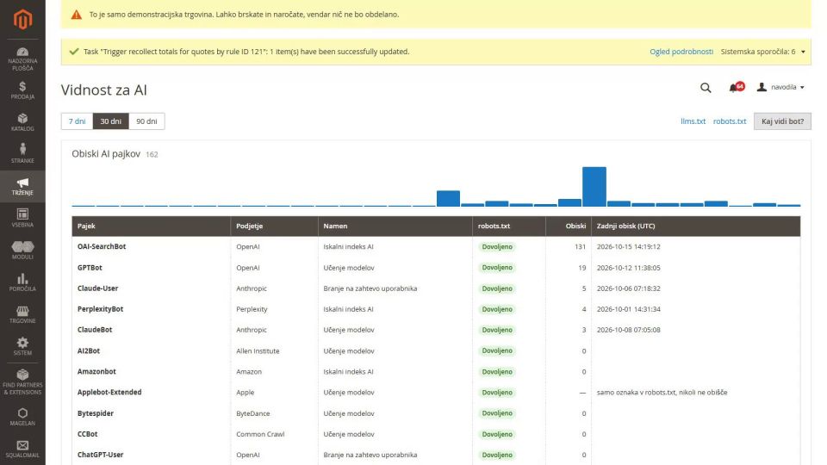
Task: Open the Sistem gear menu
Action: 22,346
